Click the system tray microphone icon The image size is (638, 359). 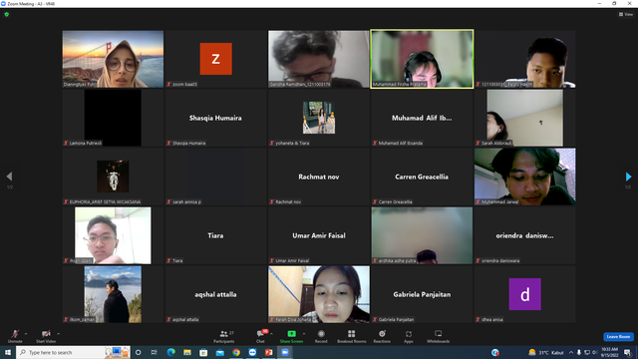579,352
